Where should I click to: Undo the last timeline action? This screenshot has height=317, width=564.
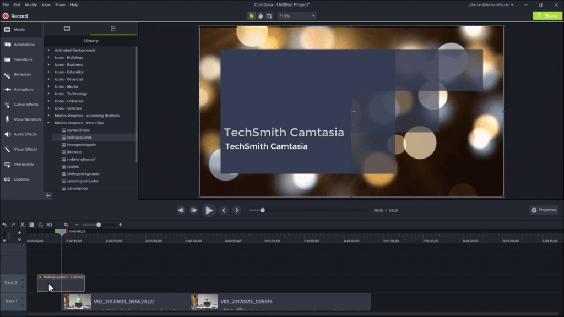[x=4, y=225]
